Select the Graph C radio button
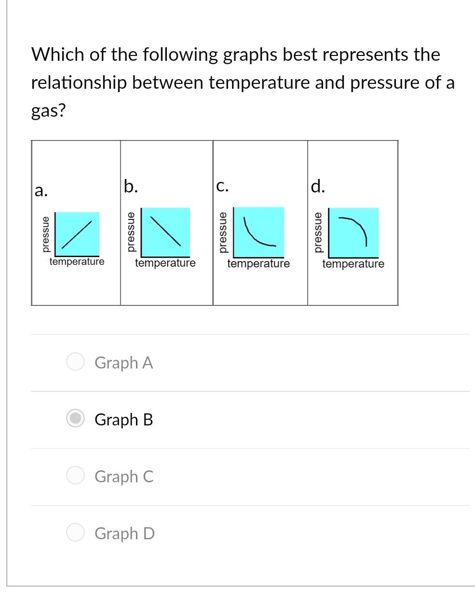 [75, 476]
